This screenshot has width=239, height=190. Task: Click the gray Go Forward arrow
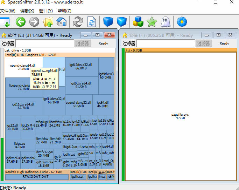point(34,22)
